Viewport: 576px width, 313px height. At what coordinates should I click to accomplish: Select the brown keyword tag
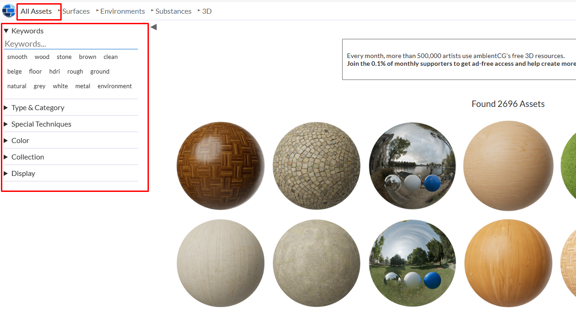88,57
